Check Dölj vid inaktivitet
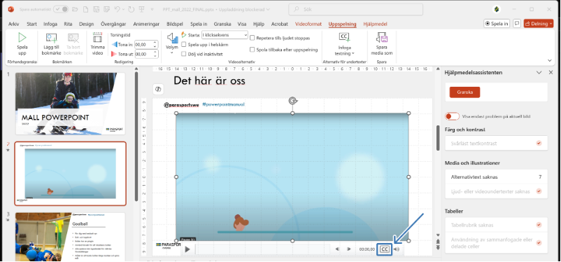561x262 pixels. tap(183, 54)
